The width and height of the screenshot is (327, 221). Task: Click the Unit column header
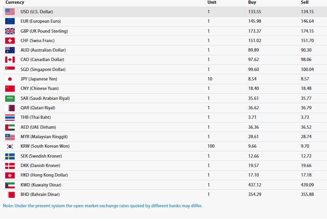212,2
